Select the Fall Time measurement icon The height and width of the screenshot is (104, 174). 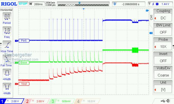click(7, 59)
